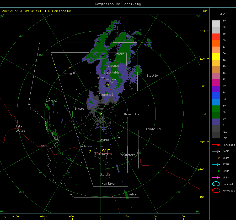Click the Lake Louise label
The width and height of the screenshot is (236, 220).
click(x=20, y=128)
